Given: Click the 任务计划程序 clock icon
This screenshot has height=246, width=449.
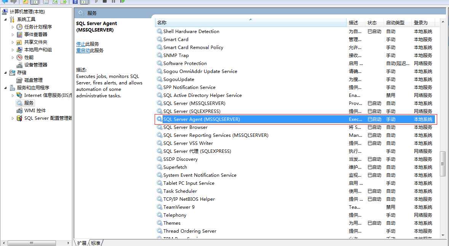Looking at the screenshot, I should 19,27.
